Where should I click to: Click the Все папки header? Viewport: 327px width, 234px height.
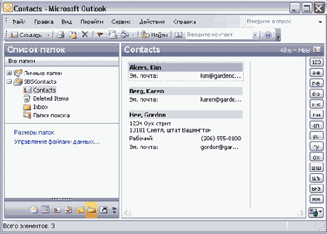pyautogui.click(x=62, y=61)
